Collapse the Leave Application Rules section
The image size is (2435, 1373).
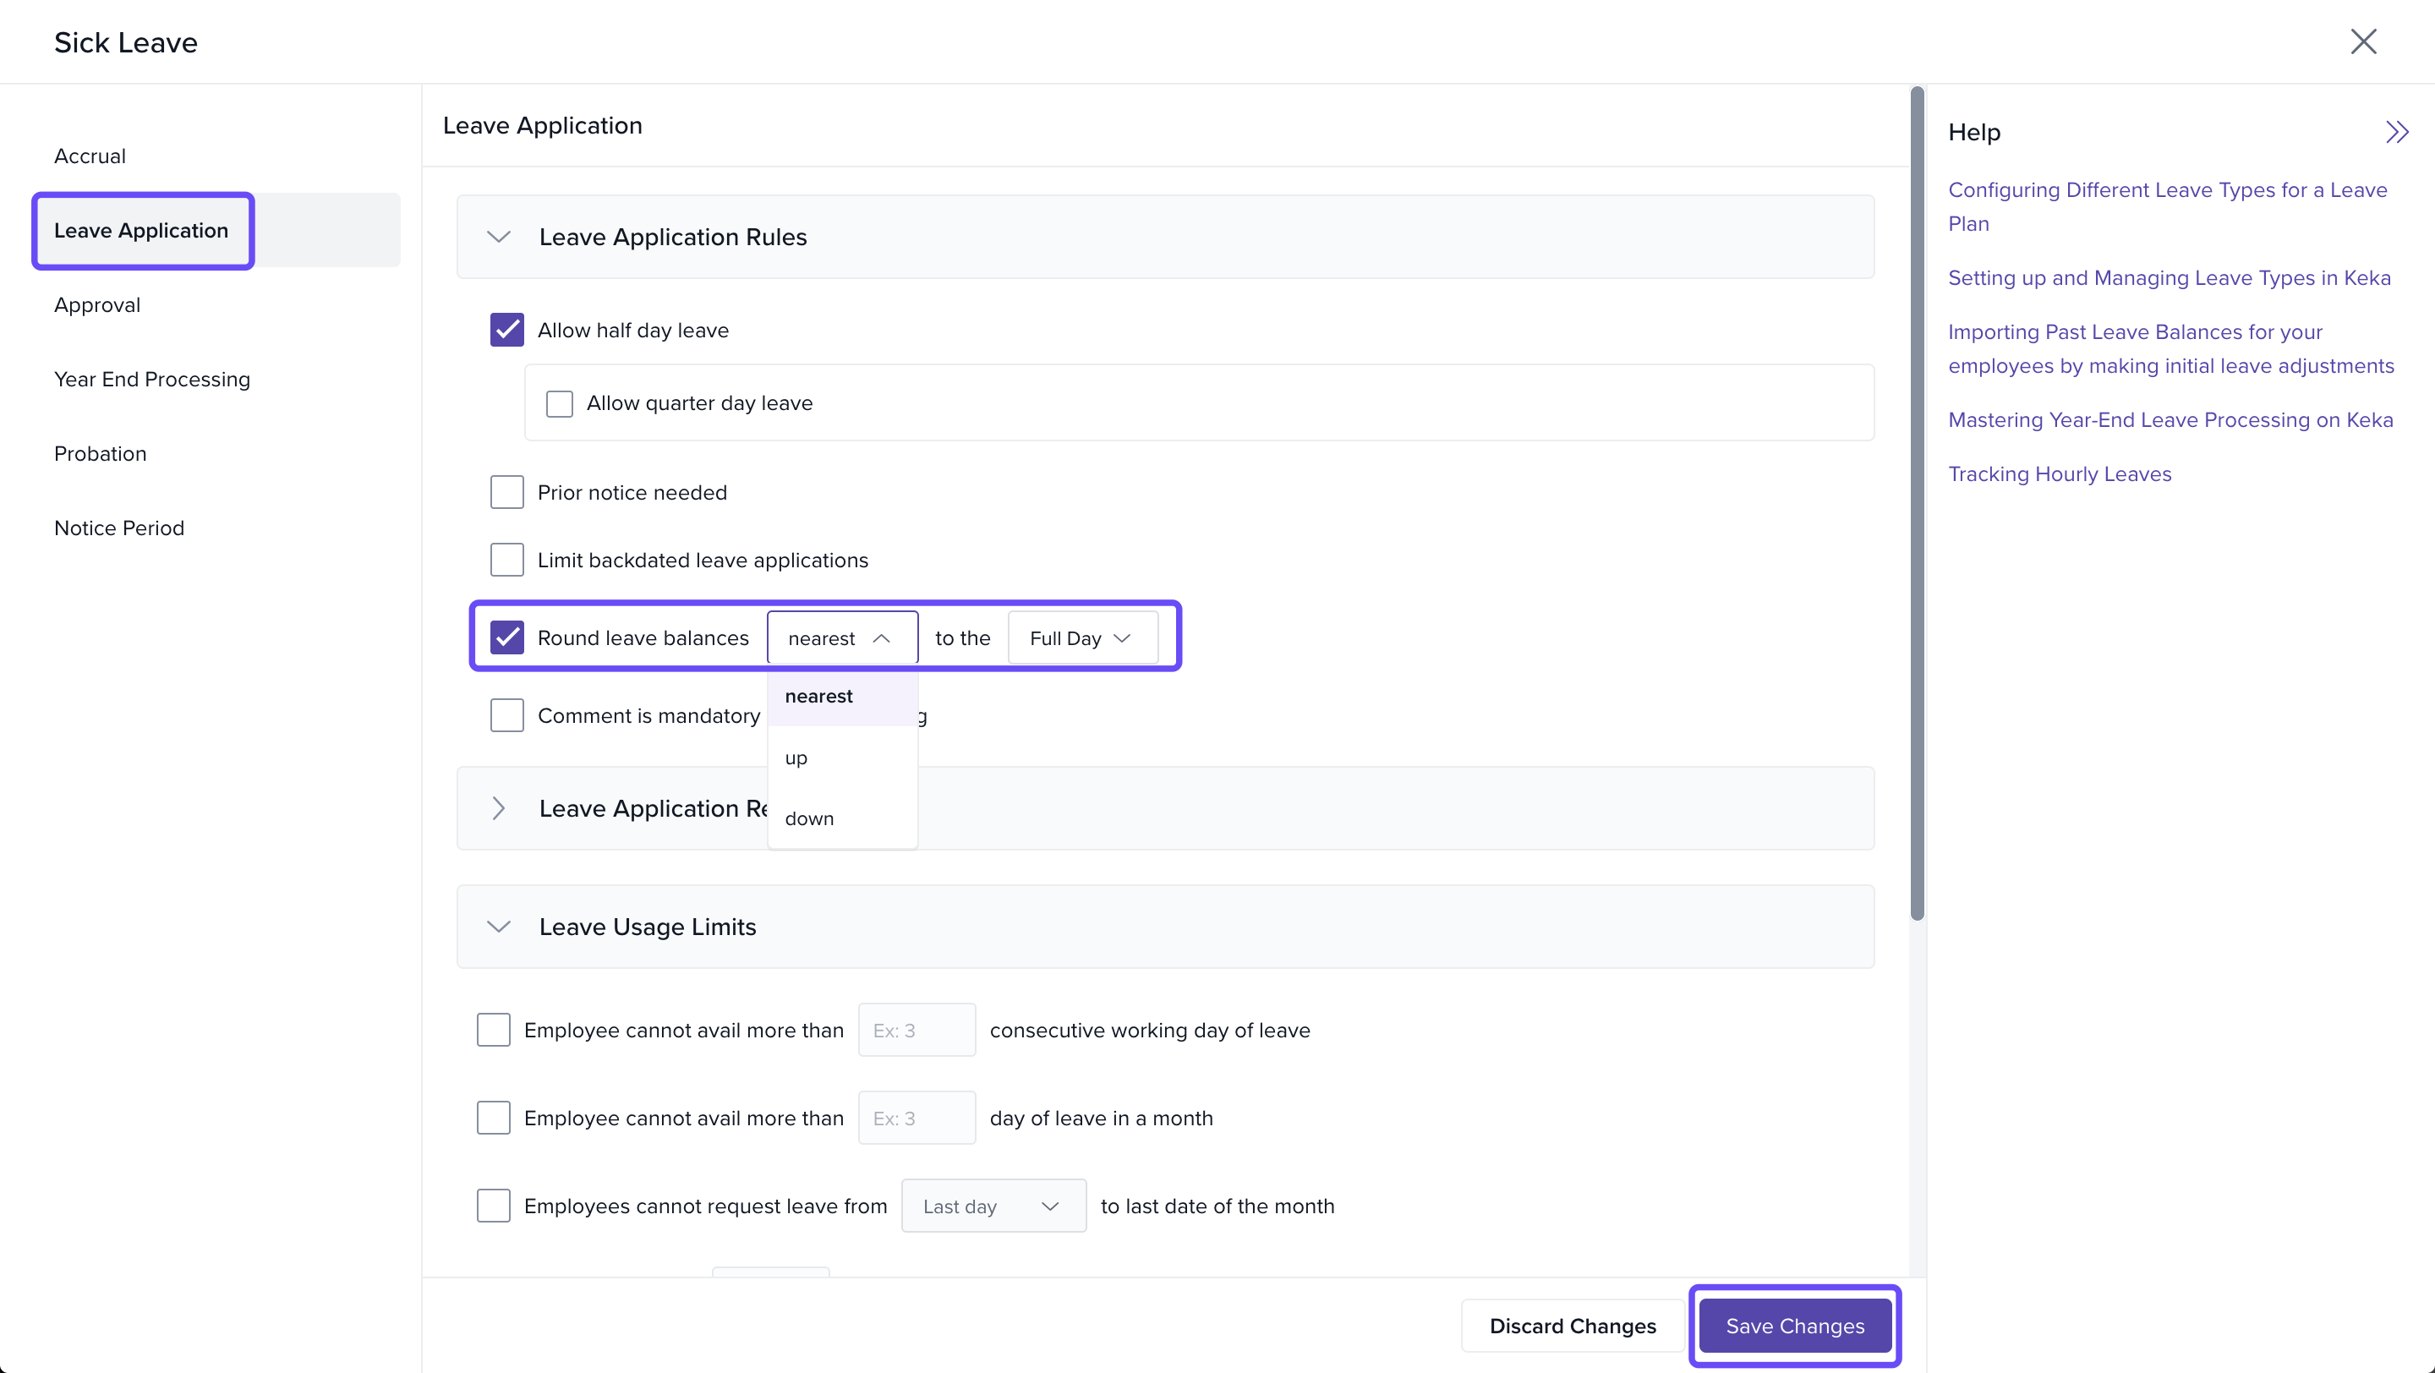[x=498, y=236]
